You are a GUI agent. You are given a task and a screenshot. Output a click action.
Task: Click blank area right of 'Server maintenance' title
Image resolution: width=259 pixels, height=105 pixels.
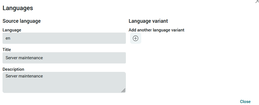(84, 58)
